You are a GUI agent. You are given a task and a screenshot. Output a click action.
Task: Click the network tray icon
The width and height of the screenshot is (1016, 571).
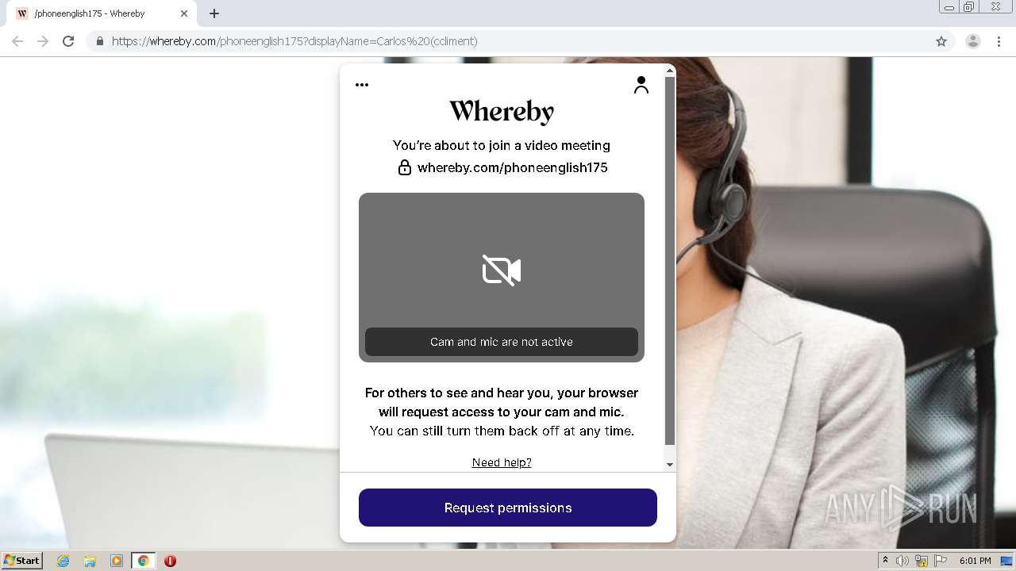point(922,561)
